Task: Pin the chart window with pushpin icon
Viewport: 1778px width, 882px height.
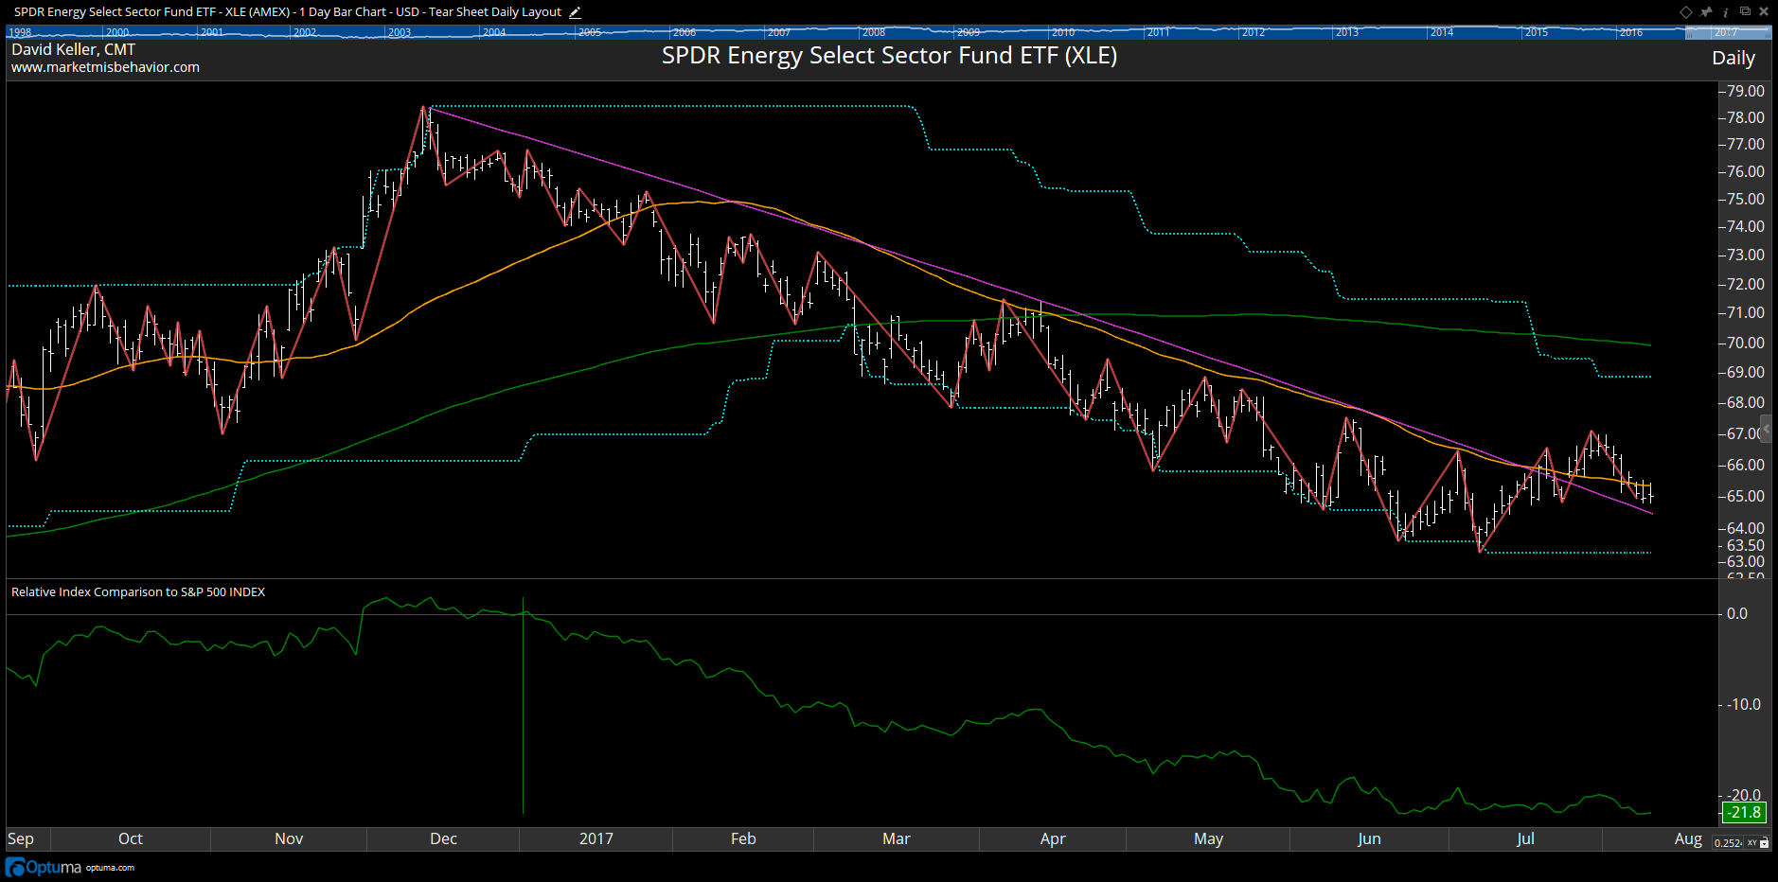Action: point(1706,12)
